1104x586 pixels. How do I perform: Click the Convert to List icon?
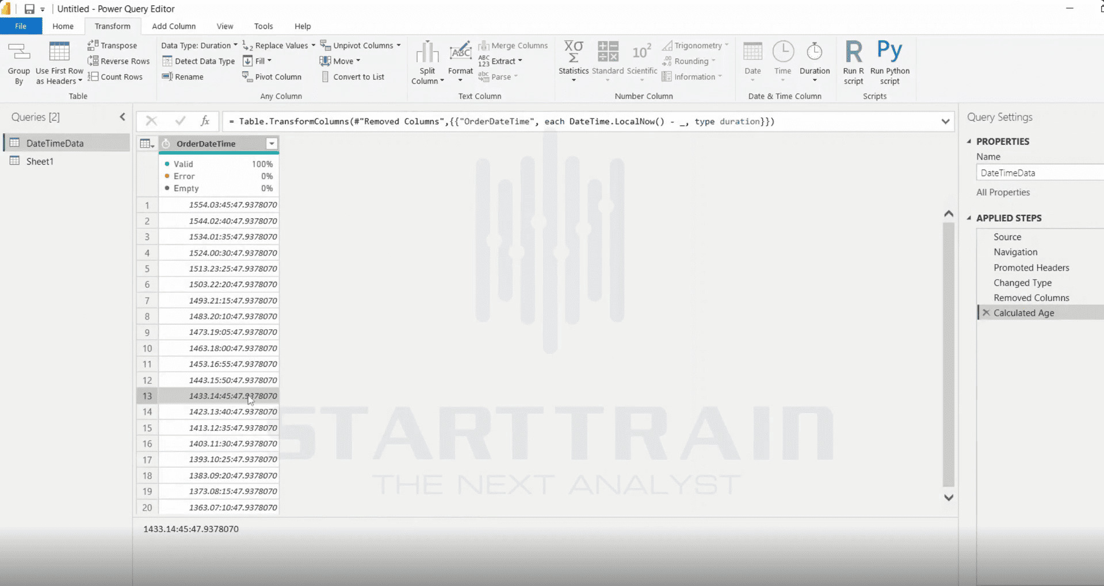coord(326,76)
